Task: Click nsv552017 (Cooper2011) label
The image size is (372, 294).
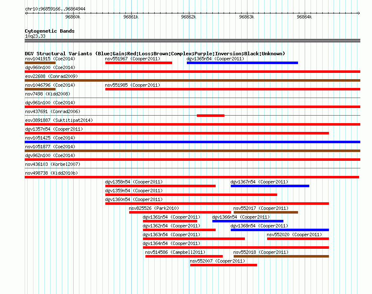Action: coord(261,208)
